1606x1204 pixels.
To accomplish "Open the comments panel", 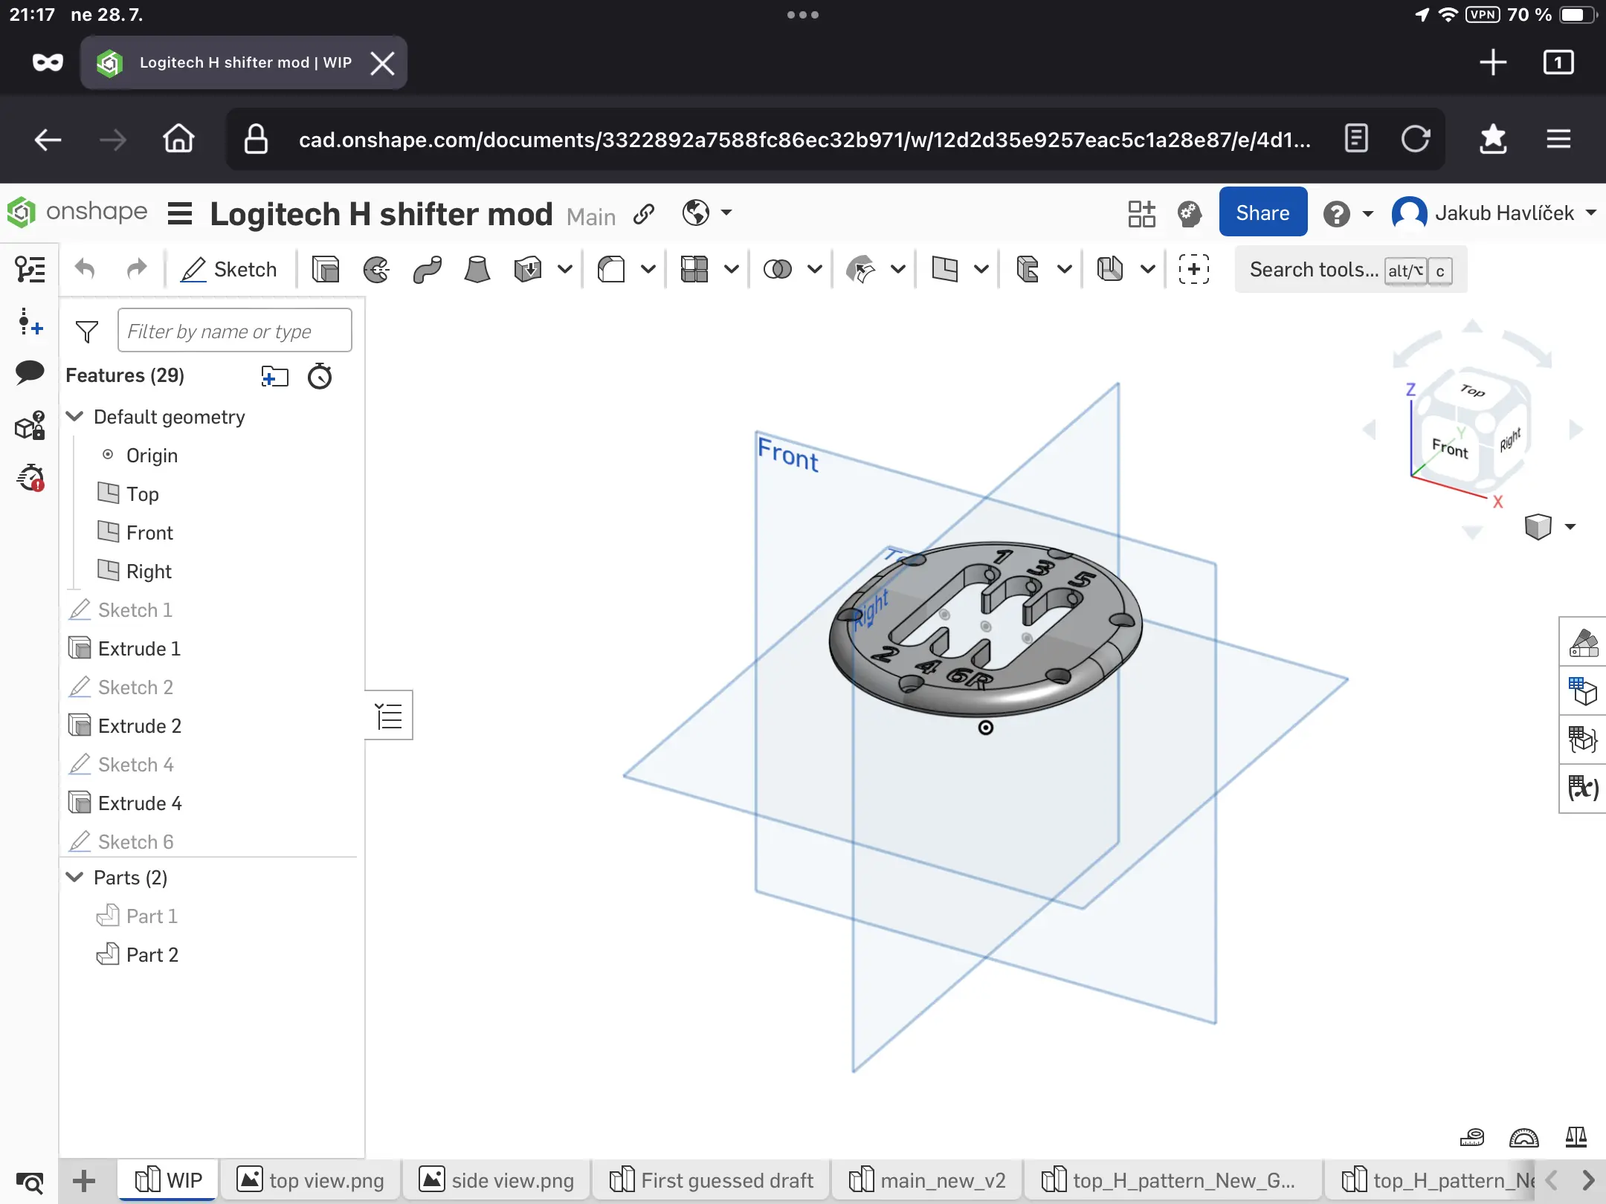I will point(30,372).
